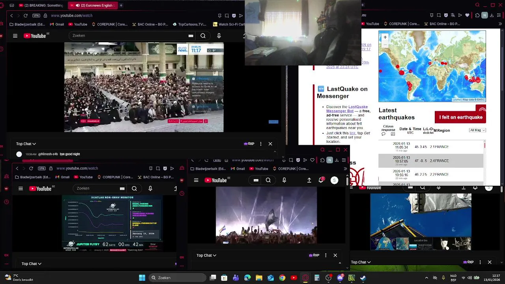Show more bookmarks chevron in concert window
The image size is (505, 284).
(345, 169)
